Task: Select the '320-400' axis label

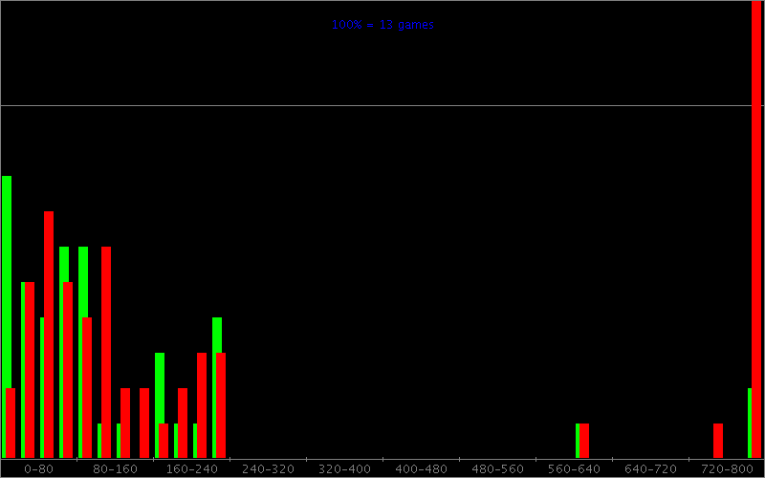Action: click(345, 469)
